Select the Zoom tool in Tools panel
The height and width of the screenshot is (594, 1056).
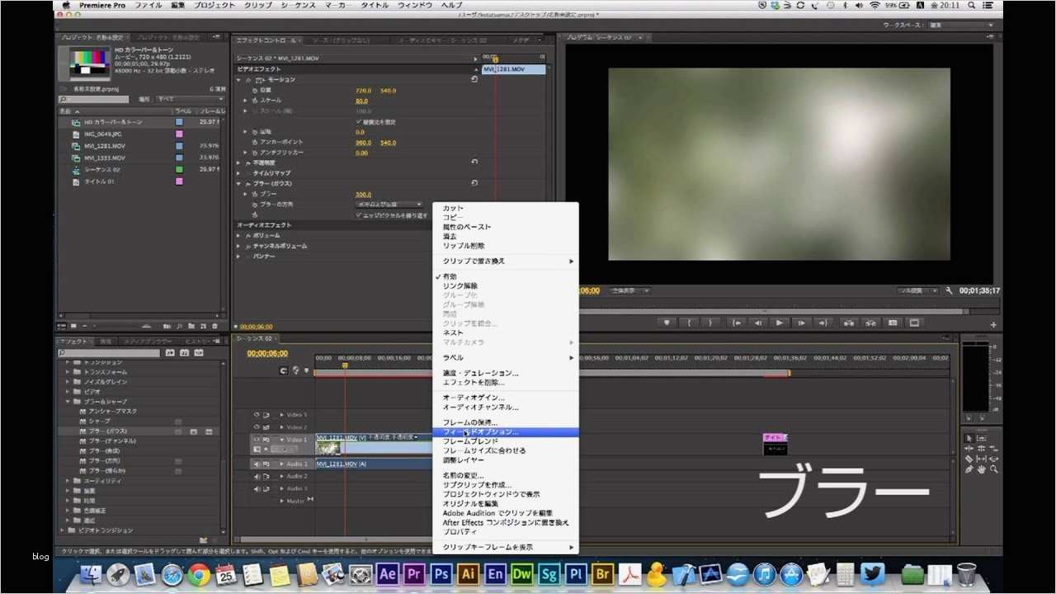click(x=994, y=469)
